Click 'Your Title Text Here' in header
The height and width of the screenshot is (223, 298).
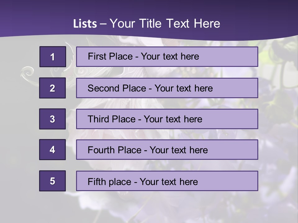click(x=165, y=24)
